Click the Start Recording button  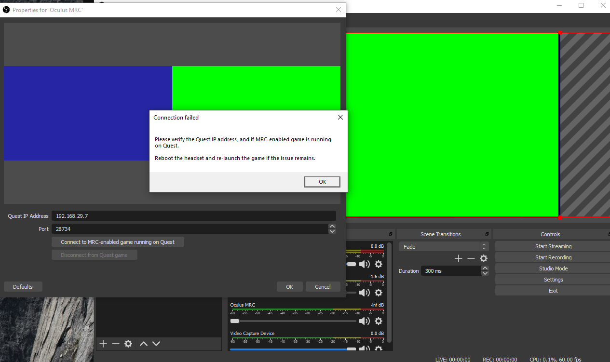click(553, 257)
